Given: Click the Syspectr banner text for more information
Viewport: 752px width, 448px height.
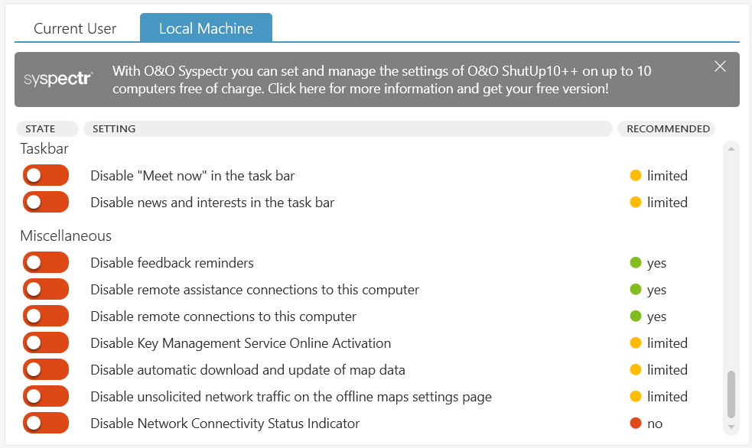Looking at the screenshot, I should tap(382, 80).
